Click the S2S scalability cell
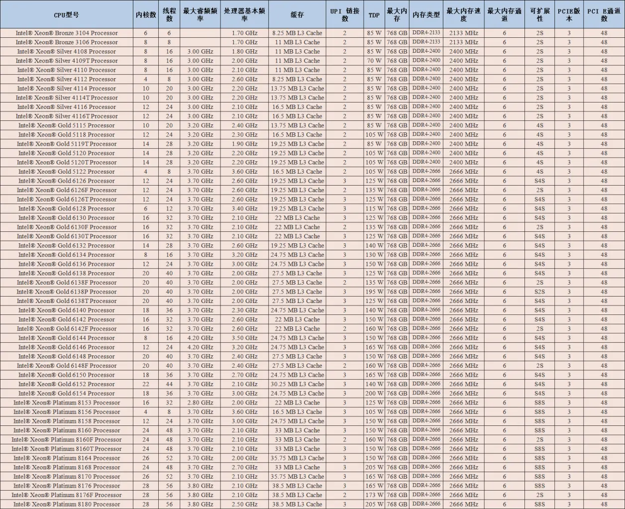Screen dimensions: 625x509 [539, 292]
